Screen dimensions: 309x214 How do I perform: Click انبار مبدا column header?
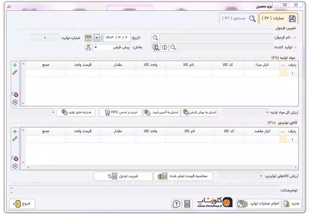tap(262, 65)
